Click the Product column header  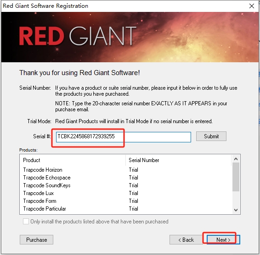click(73, 160)
